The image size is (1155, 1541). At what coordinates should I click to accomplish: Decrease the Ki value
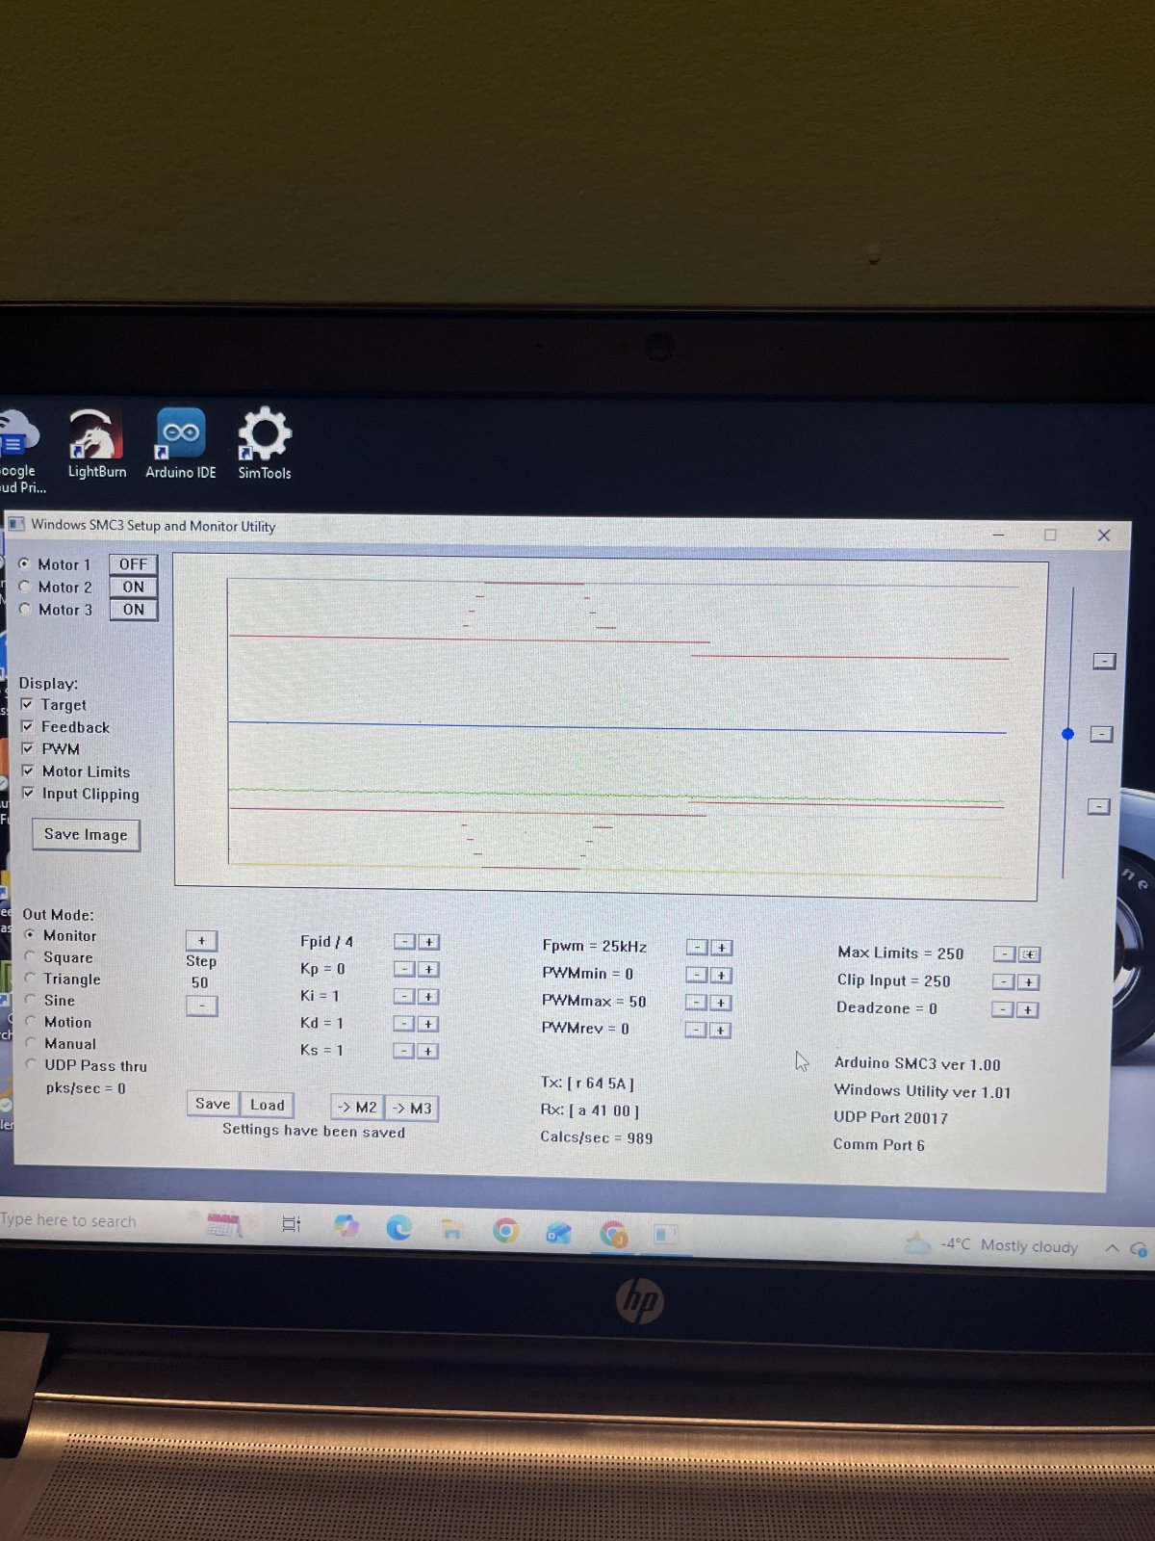coord(404,996)
